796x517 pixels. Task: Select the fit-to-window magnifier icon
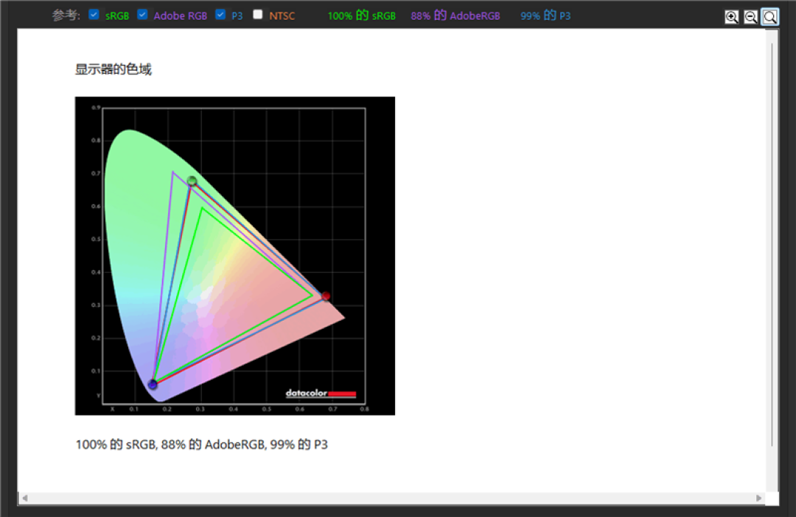click(770, 17)
